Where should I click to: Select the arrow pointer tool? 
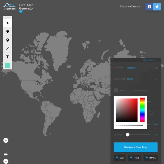pos(8,23)
